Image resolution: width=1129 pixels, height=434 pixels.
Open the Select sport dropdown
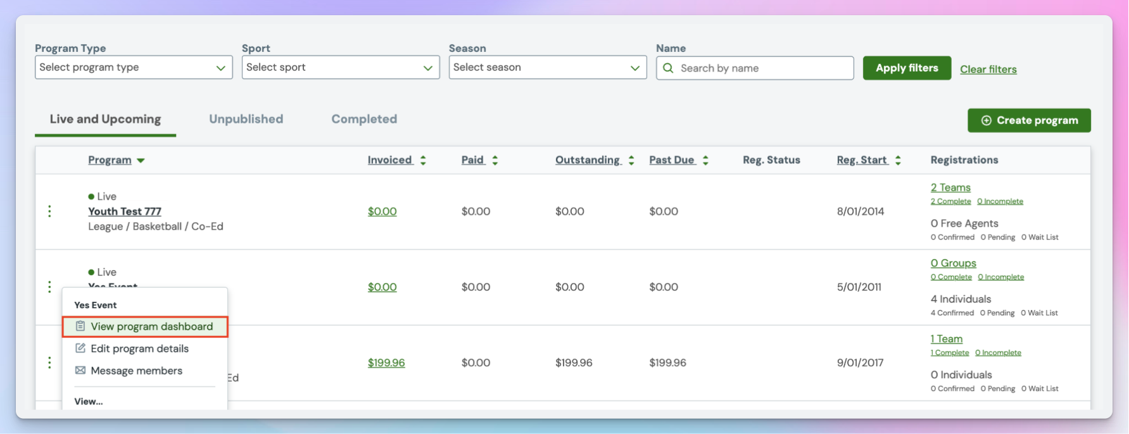pyautogui.click(x=341, y=67)
